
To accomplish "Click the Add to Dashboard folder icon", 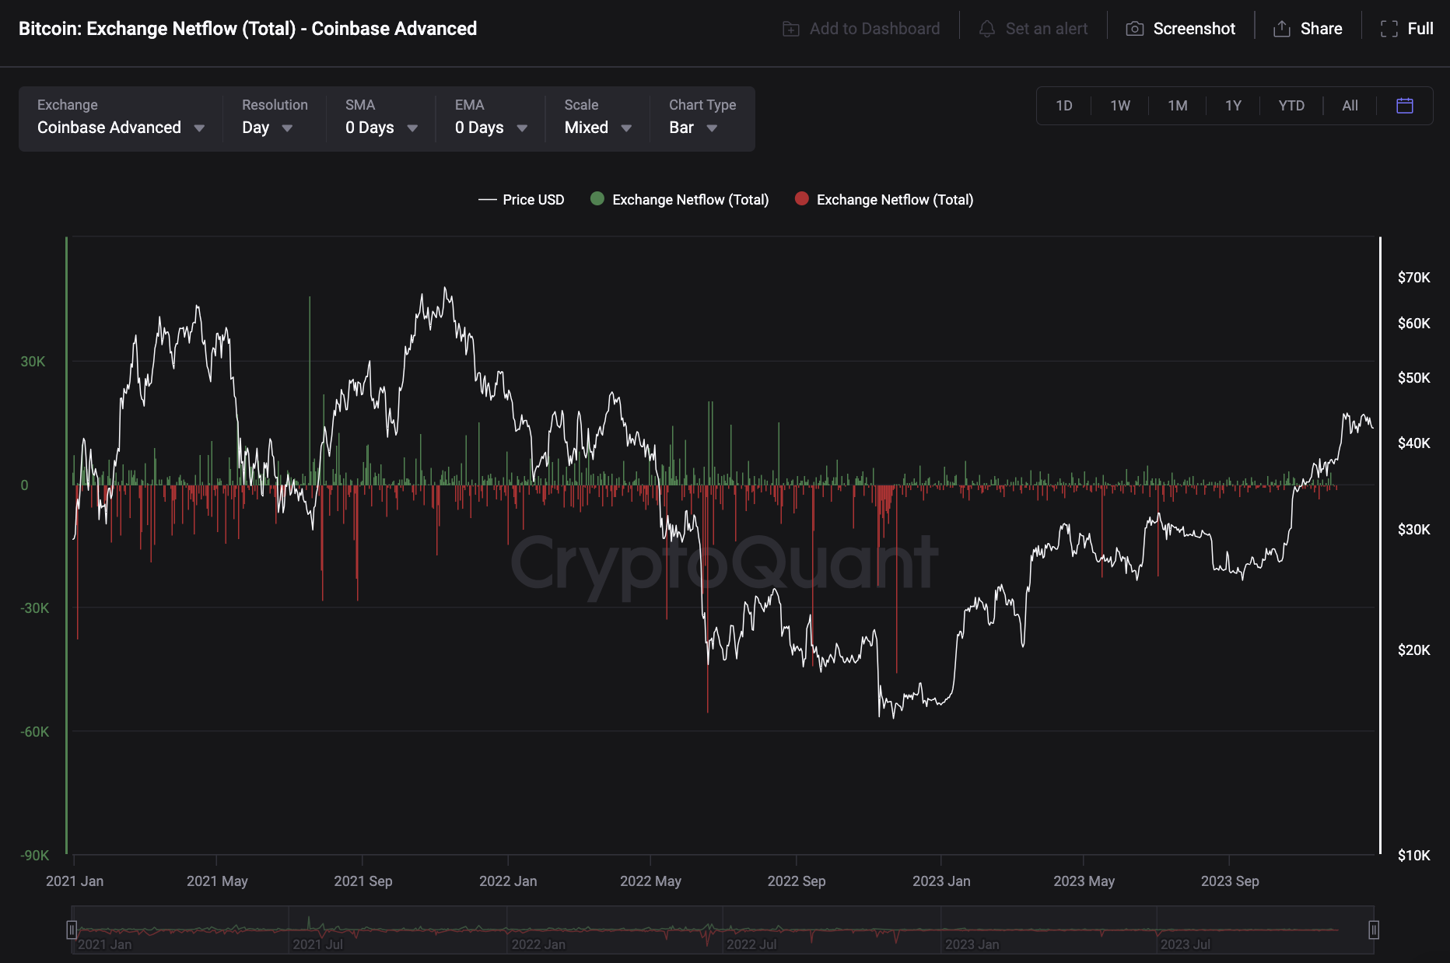I will (x=791, y=29).
